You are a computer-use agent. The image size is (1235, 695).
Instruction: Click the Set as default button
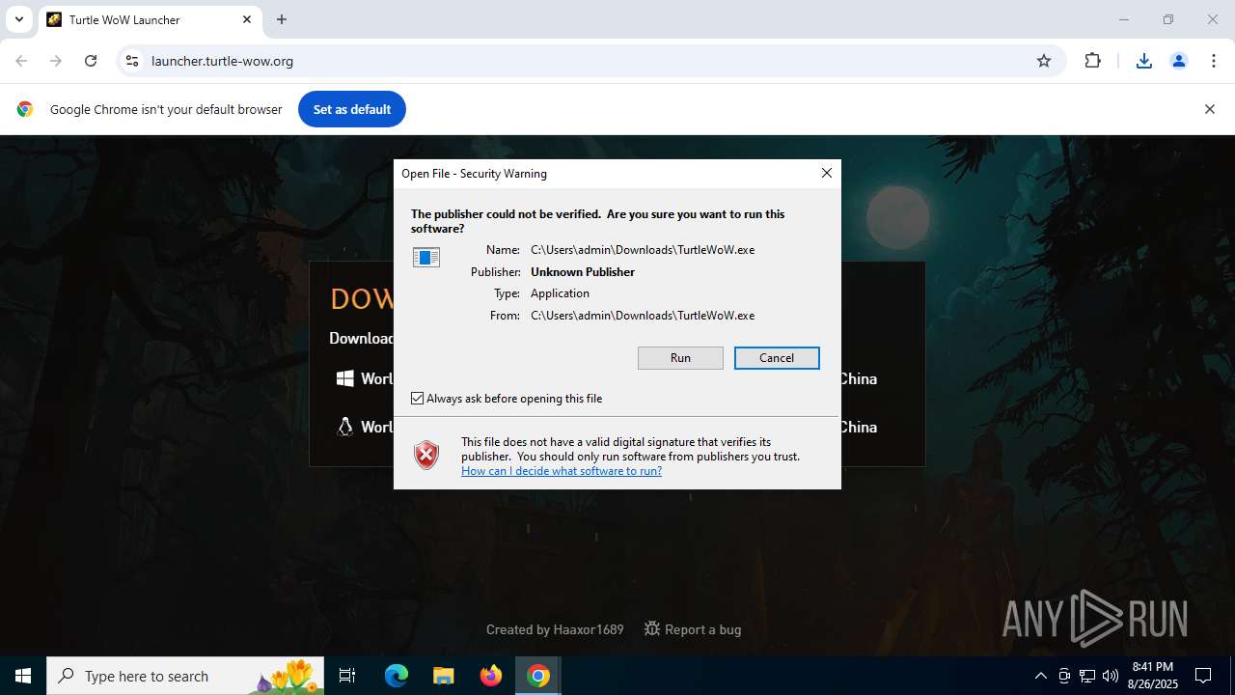(x=352, y=109)
